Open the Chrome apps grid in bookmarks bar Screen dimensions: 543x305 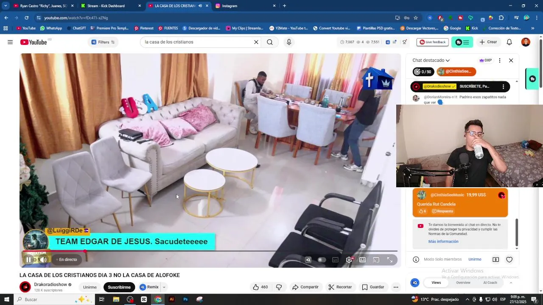point(6,28)
